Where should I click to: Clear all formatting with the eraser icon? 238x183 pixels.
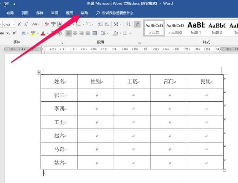click(x=47, y=24)
